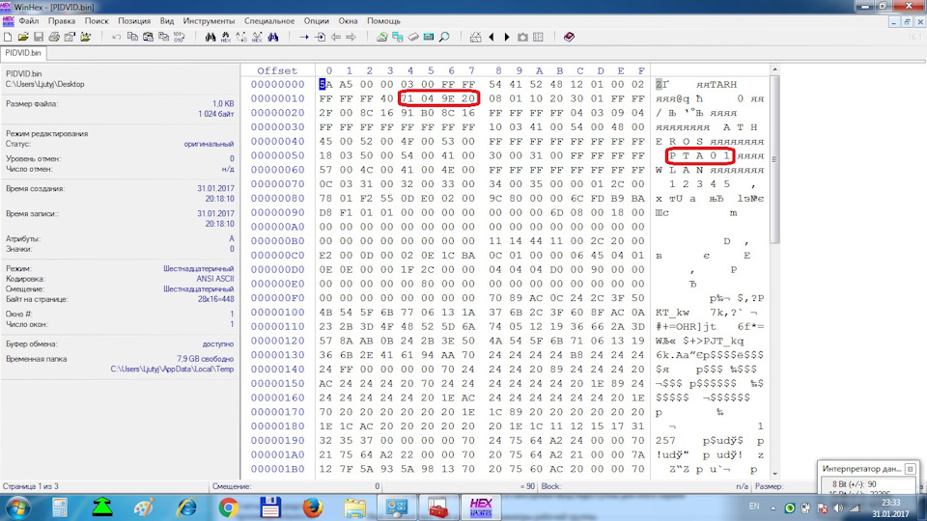This screenshot has width=927, height=521.
Task: Find hex values with binoculars HEX icon
Action: (x=226, y=37)
